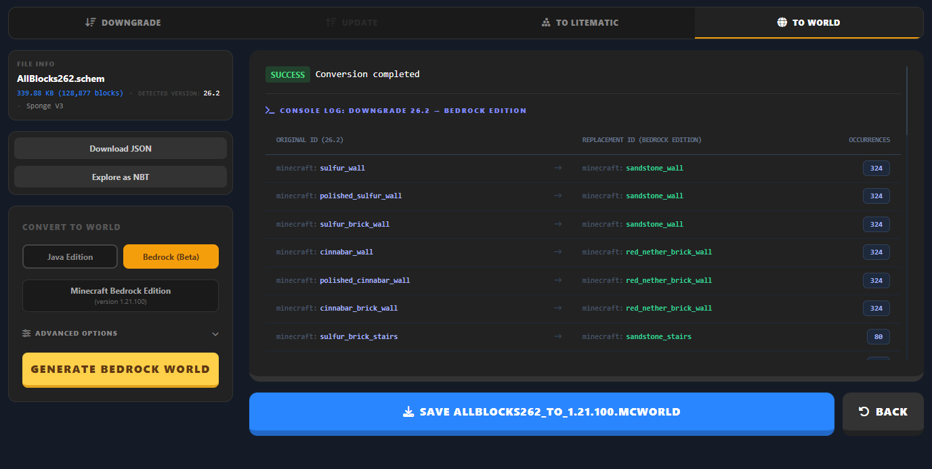The height and width of the screenshot is (469, 932).
Task: Click the AllBlocks262.schem file name
Action: click(x=61, y=79)
